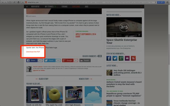Screen dimensions: 170x106
Task: Open iCloud tabs in the toolbar
Action: [10, 2]
